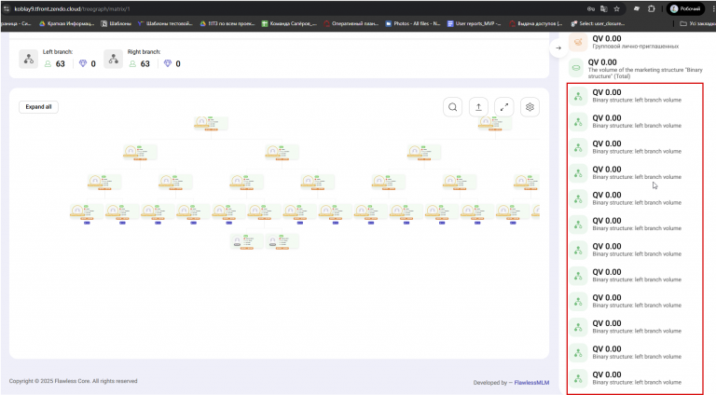The image size is (716, 395).
Task: Click the diamond icon under Left branch
Action: tap(83, 64)
